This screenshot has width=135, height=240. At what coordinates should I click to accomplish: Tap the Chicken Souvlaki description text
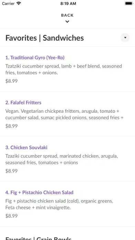tap(62, 159)
